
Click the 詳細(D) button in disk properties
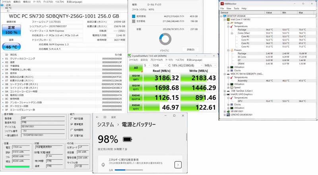coord(190,50)
